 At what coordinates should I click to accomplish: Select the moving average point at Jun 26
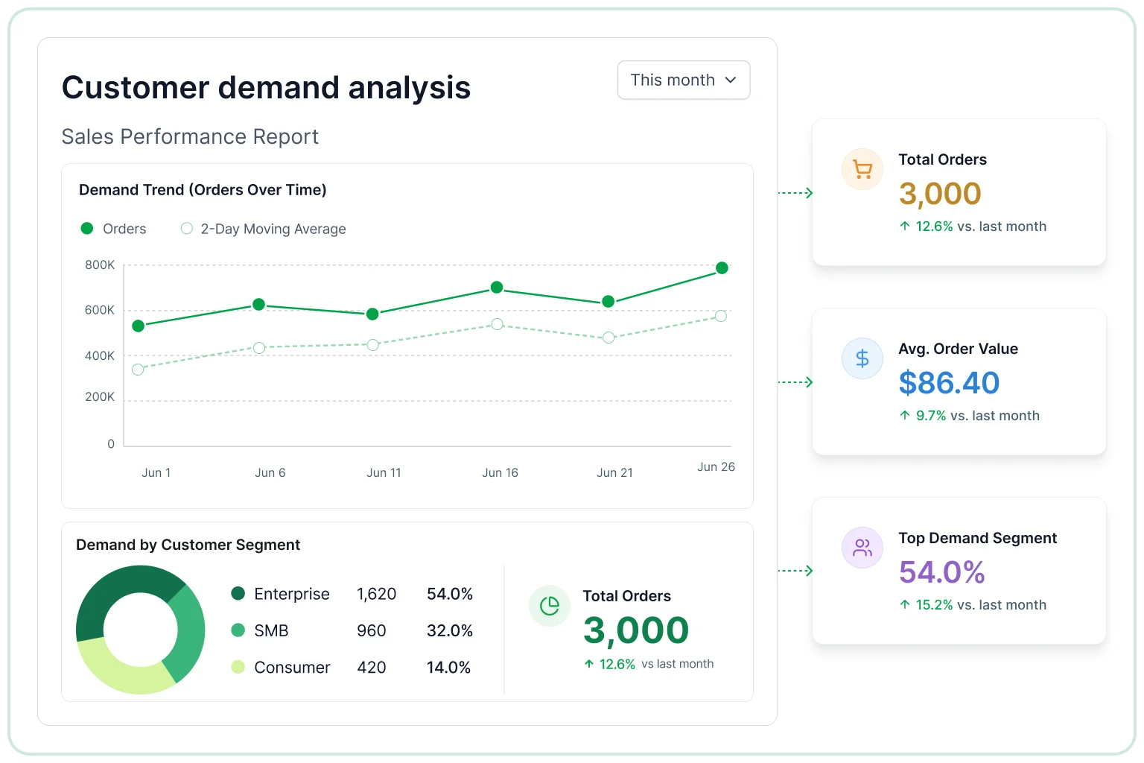click(721, 316)
